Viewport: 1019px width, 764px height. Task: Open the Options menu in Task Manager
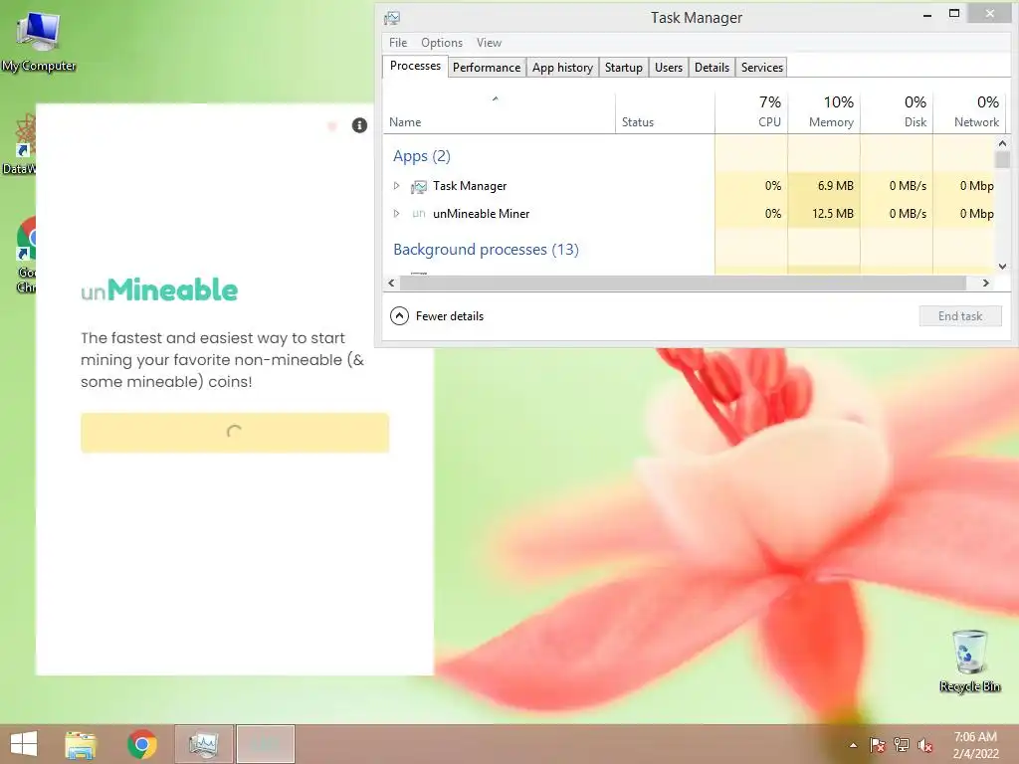[x=442, y=43]
